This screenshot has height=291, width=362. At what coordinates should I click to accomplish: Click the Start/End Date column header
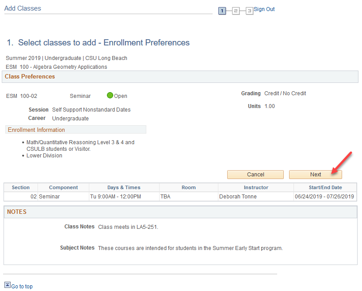[325, 187]
